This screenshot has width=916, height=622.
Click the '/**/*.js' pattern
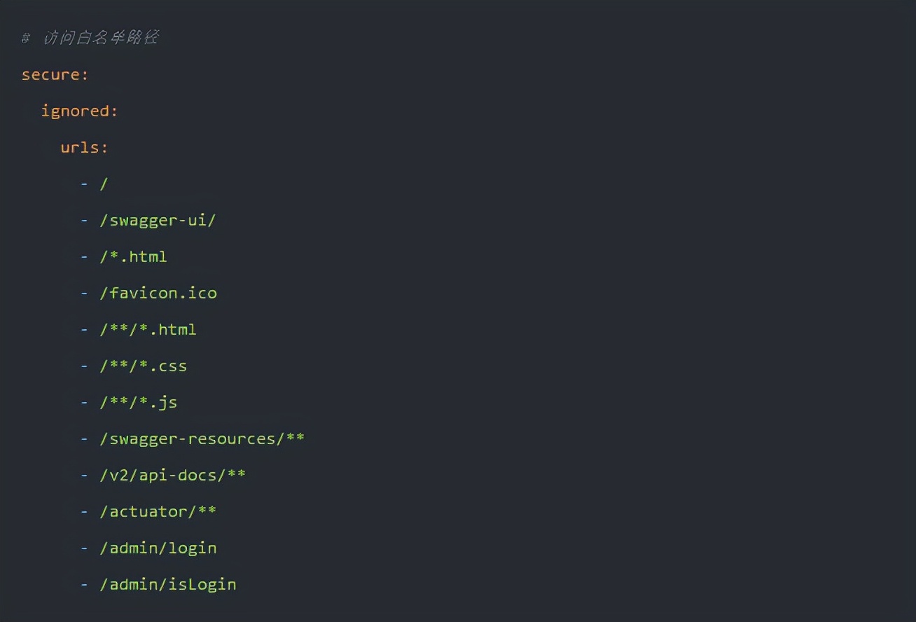click(x=138, y=402)
